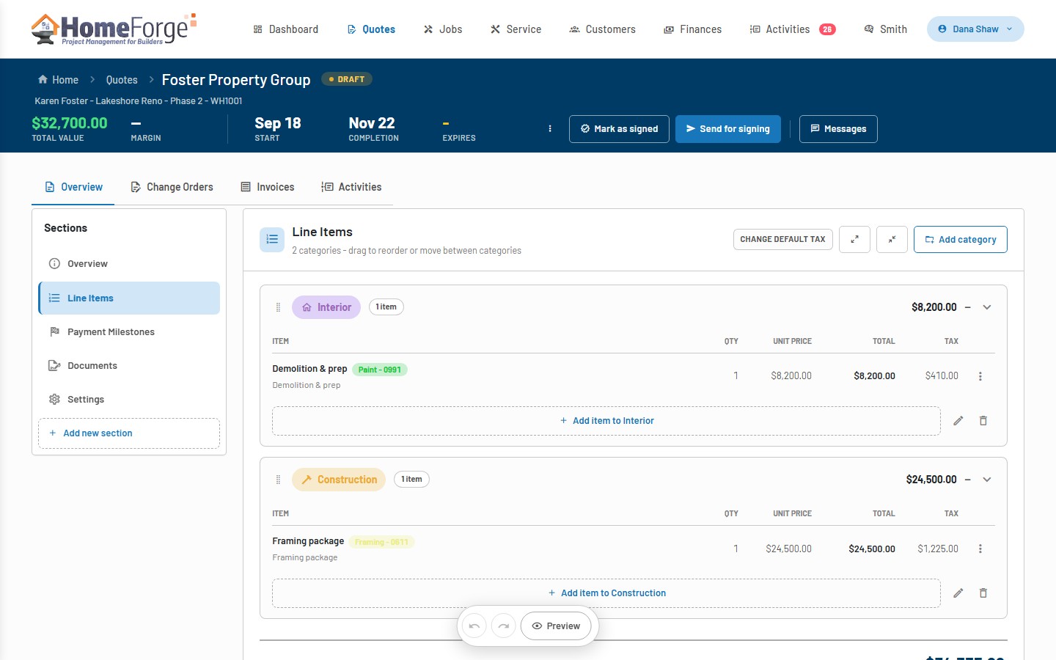Open the Smith assistant link
Image resolution: width=1056 pixels, height=660 pixels.
pos(886,29)
